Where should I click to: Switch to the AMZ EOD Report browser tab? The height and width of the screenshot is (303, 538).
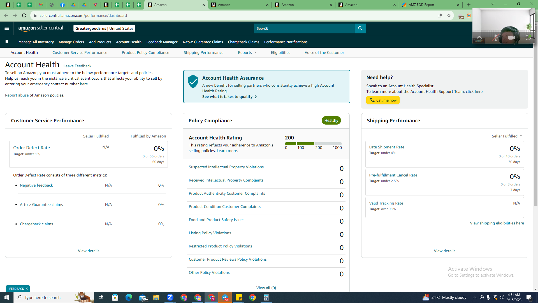point(431,5)
